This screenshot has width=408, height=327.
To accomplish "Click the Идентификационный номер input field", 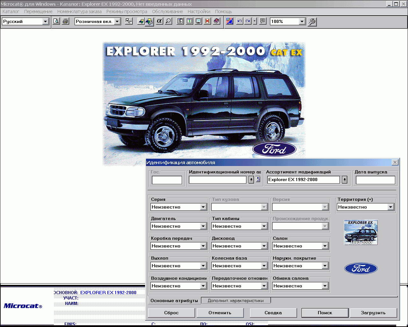I will coord(218,180).
